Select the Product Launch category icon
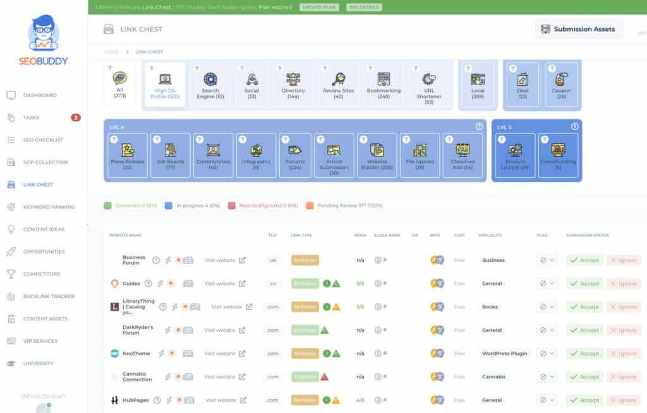Screen dimensions: 647x413 point(516,150)
